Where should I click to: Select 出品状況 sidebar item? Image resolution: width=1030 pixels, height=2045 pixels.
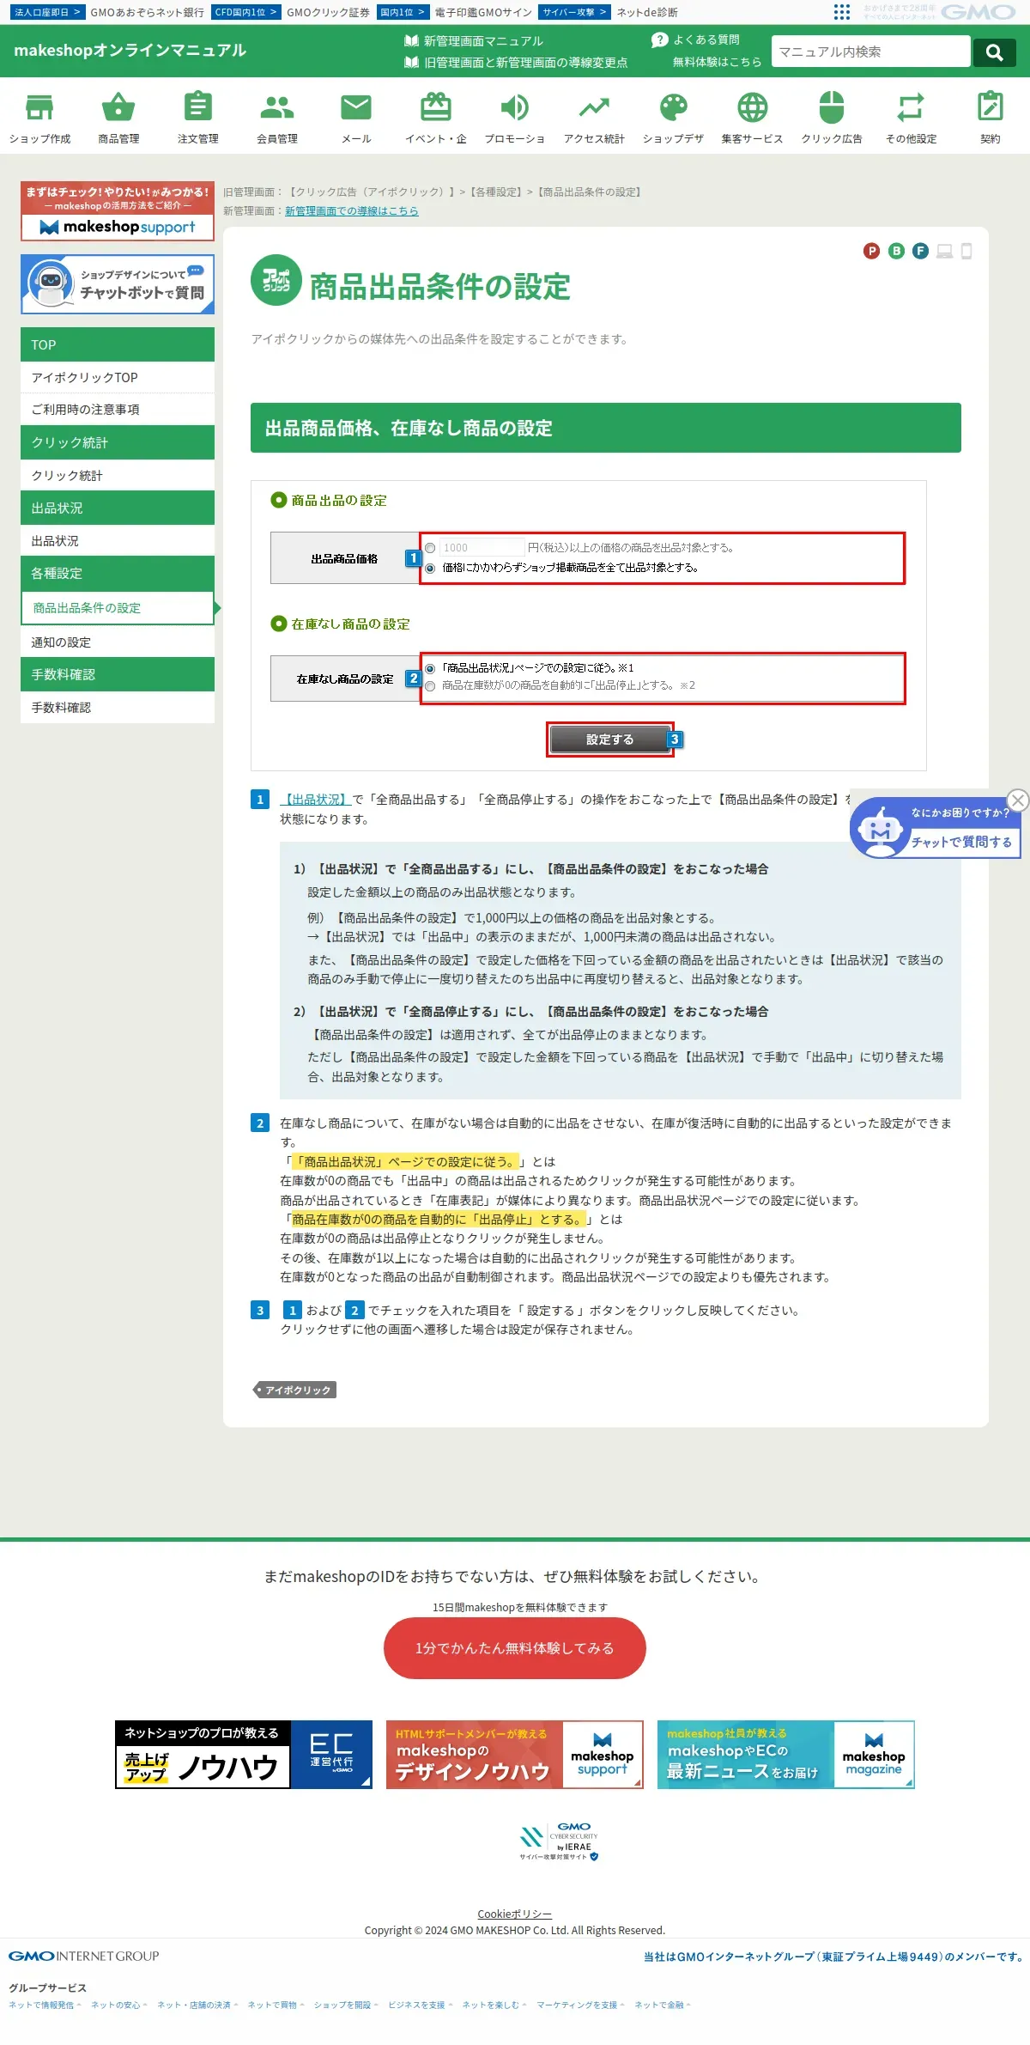(x=118, y=541)
